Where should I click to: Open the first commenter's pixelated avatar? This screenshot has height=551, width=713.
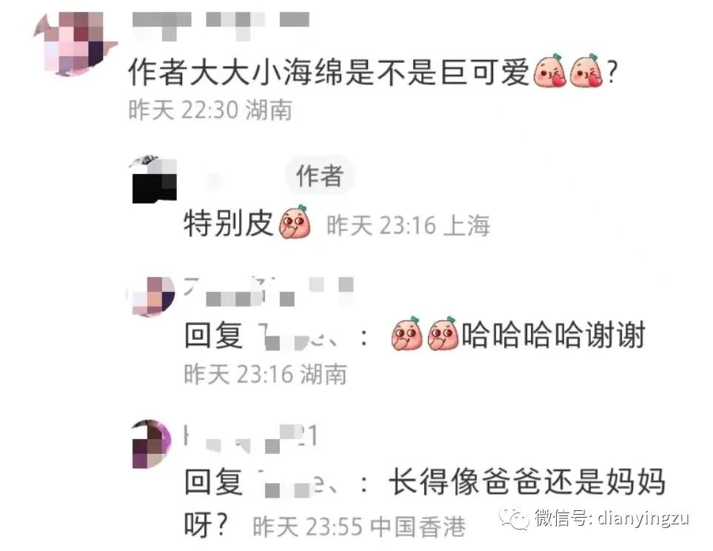[75, 42]
